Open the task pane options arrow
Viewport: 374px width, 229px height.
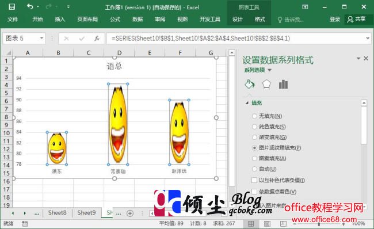(x=358, y=59)
